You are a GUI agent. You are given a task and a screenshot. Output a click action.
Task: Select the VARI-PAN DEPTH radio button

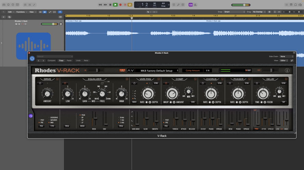(150, 102)
